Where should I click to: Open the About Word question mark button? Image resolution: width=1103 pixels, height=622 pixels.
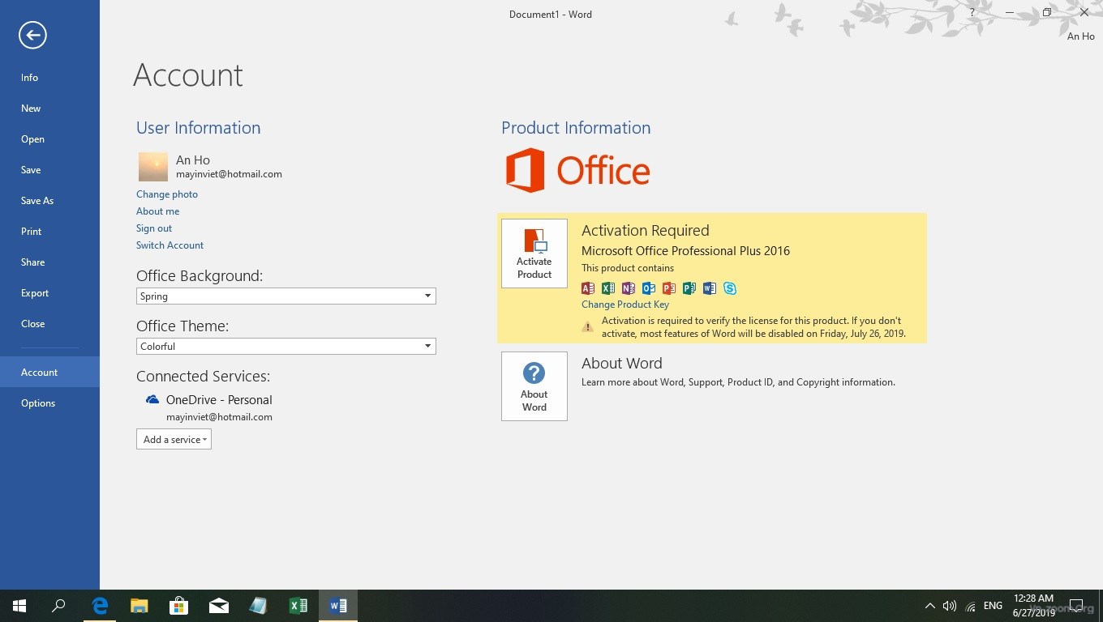[534, 386]
